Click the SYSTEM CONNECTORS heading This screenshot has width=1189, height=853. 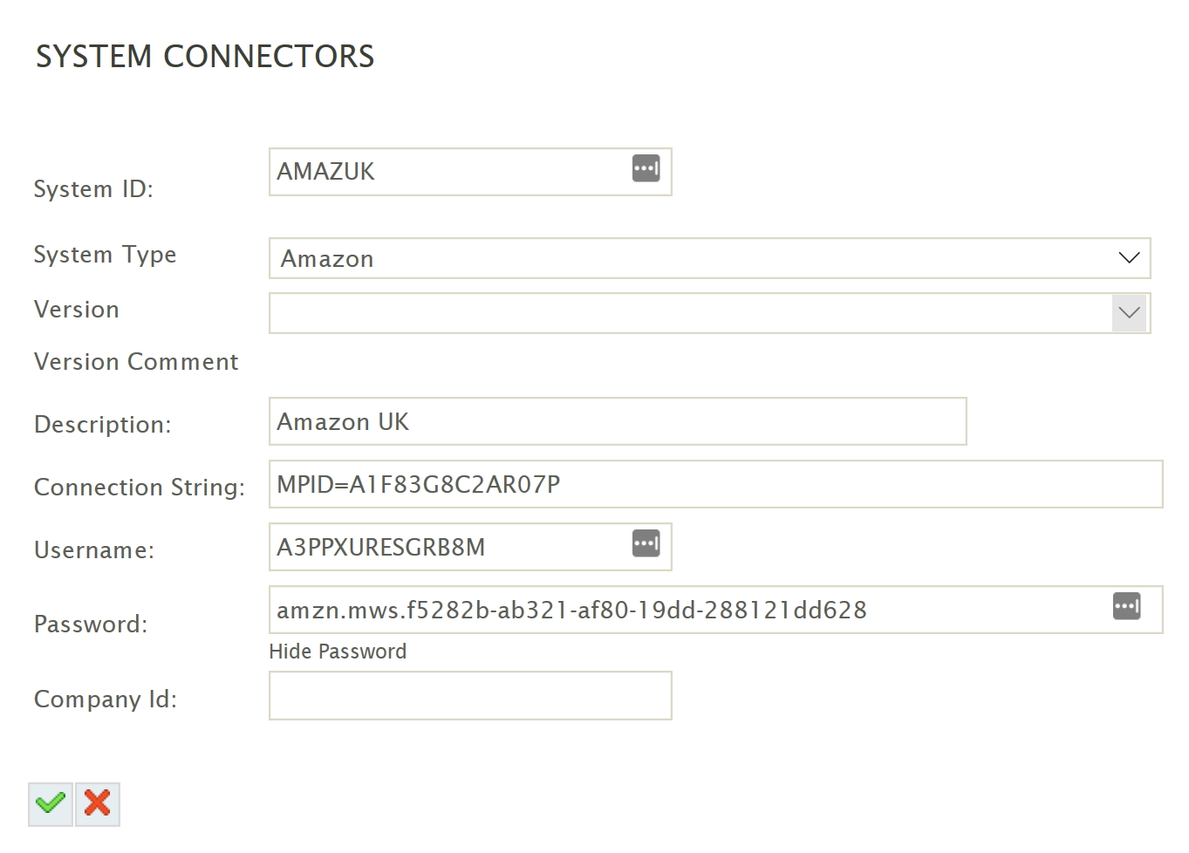click(205, 57)
